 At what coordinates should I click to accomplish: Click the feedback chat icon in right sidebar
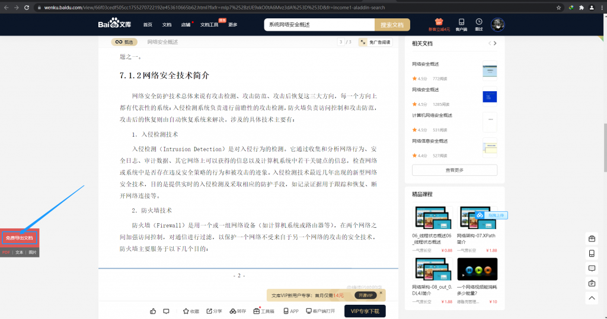(x=592, y=268)
